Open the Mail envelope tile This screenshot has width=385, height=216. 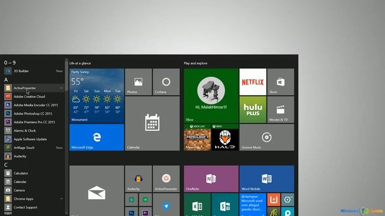[x=97, y=191]
